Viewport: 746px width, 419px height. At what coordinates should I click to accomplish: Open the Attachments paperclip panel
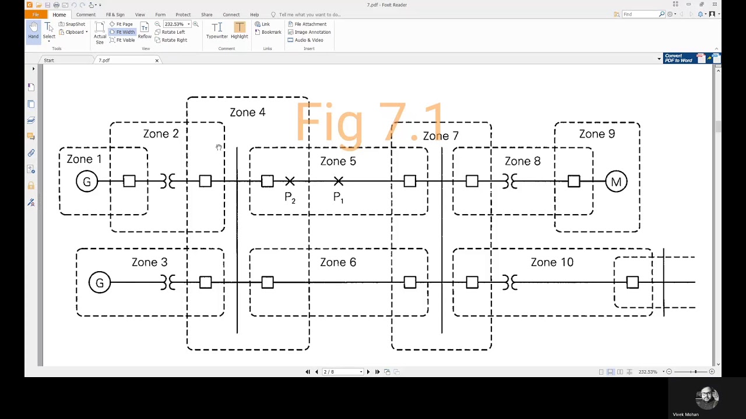[x=31, y=152]
